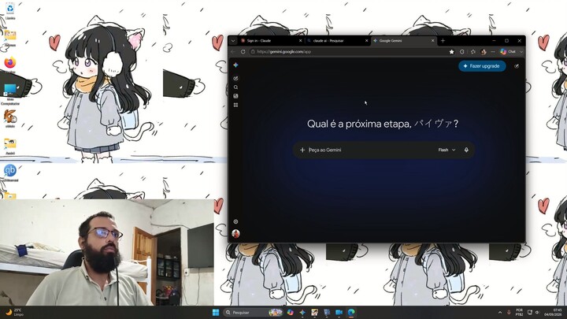The height and width of the screenshot is (319, 567).
Task: Reload the page with refresh icon
Action: coord(243,52)
